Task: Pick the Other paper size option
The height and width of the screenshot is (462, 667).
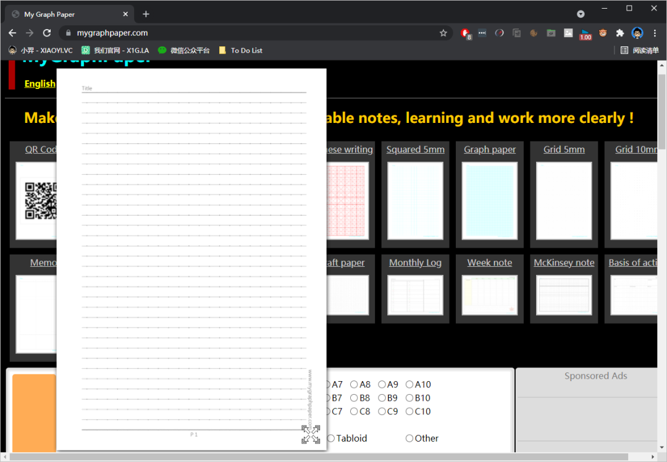Action: coord(409,439)
